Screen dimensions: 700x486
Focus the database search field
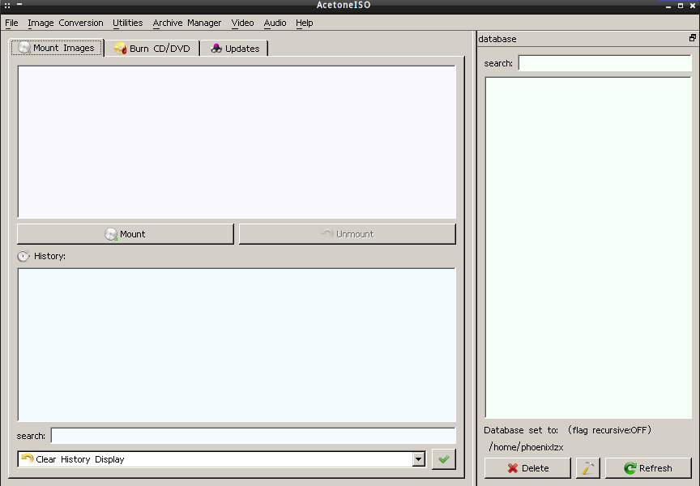click(605, 63)
